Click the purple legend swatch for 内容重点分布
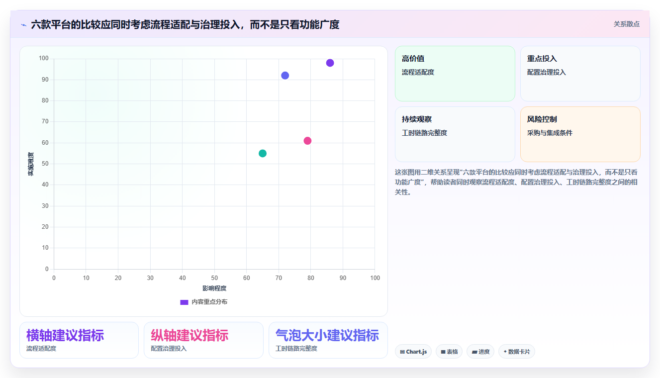Screen dimensions: 660x378 coord(184,302)
